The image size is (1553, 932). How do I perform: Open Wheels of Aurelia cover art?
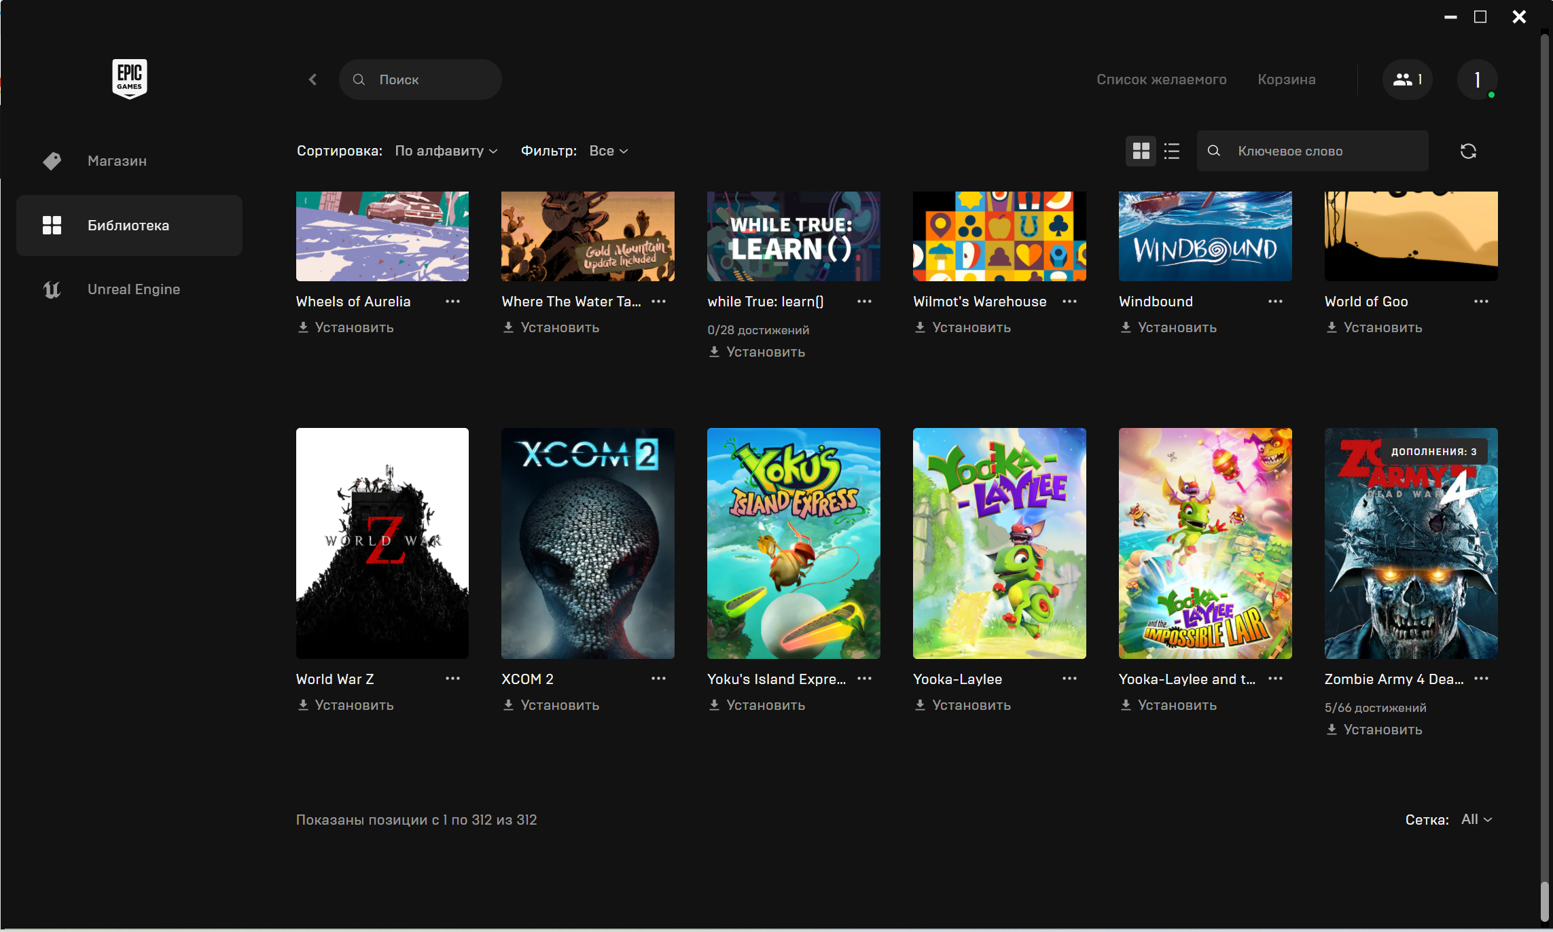pyautogui.click(x=382, y=236)
